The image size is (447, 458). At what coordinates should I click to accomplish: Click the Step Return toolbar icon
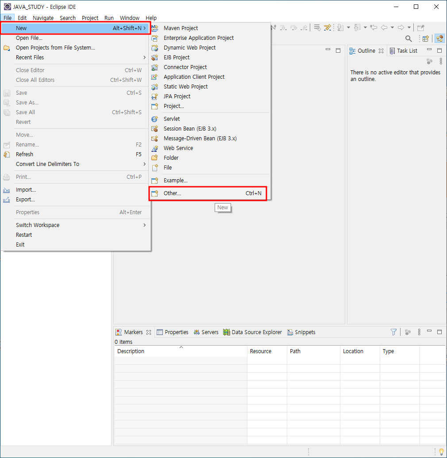coord(304,28)
